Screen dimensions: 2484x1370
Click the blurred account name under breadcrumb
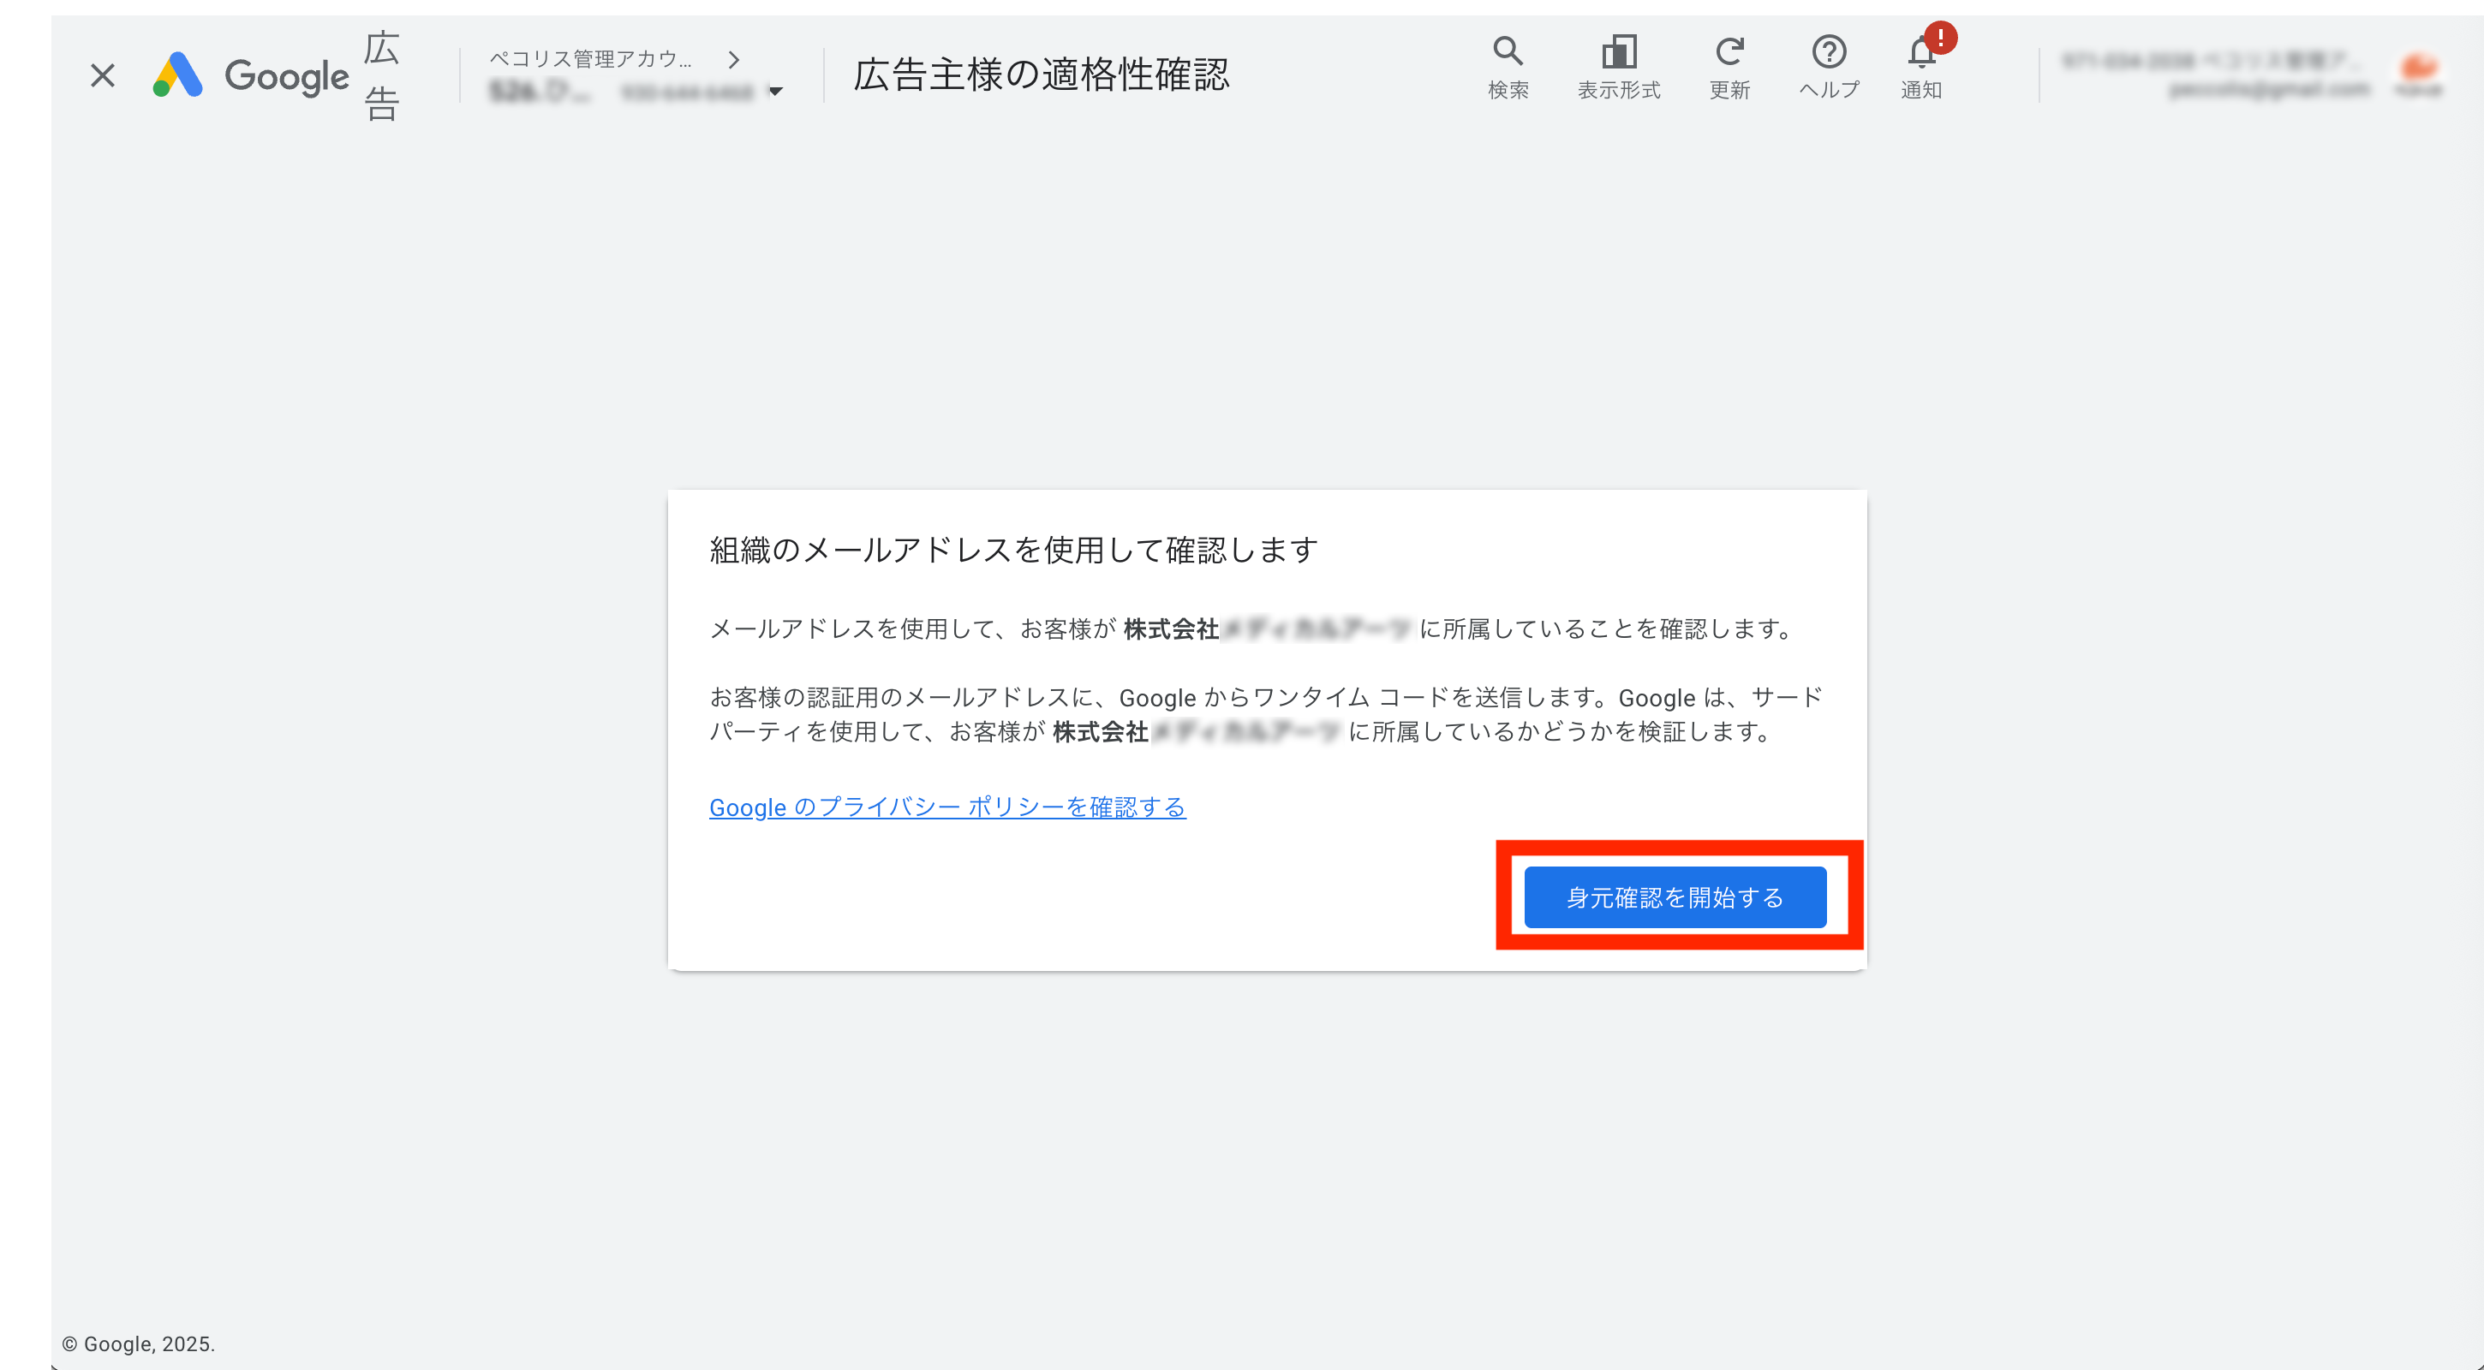click(540, 92)
